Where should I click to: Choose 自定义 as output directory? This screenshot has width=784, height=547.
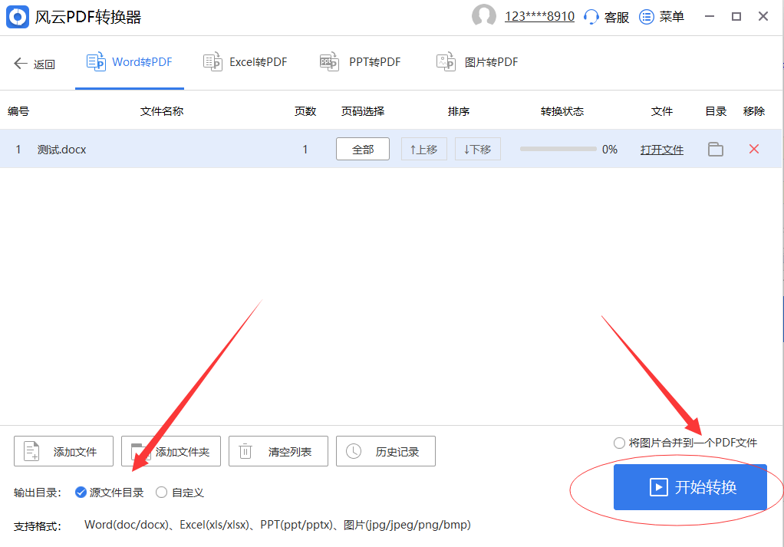[161, 493]
